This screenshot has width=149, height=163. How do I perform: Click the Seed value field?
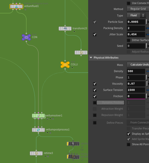(136, 46)
